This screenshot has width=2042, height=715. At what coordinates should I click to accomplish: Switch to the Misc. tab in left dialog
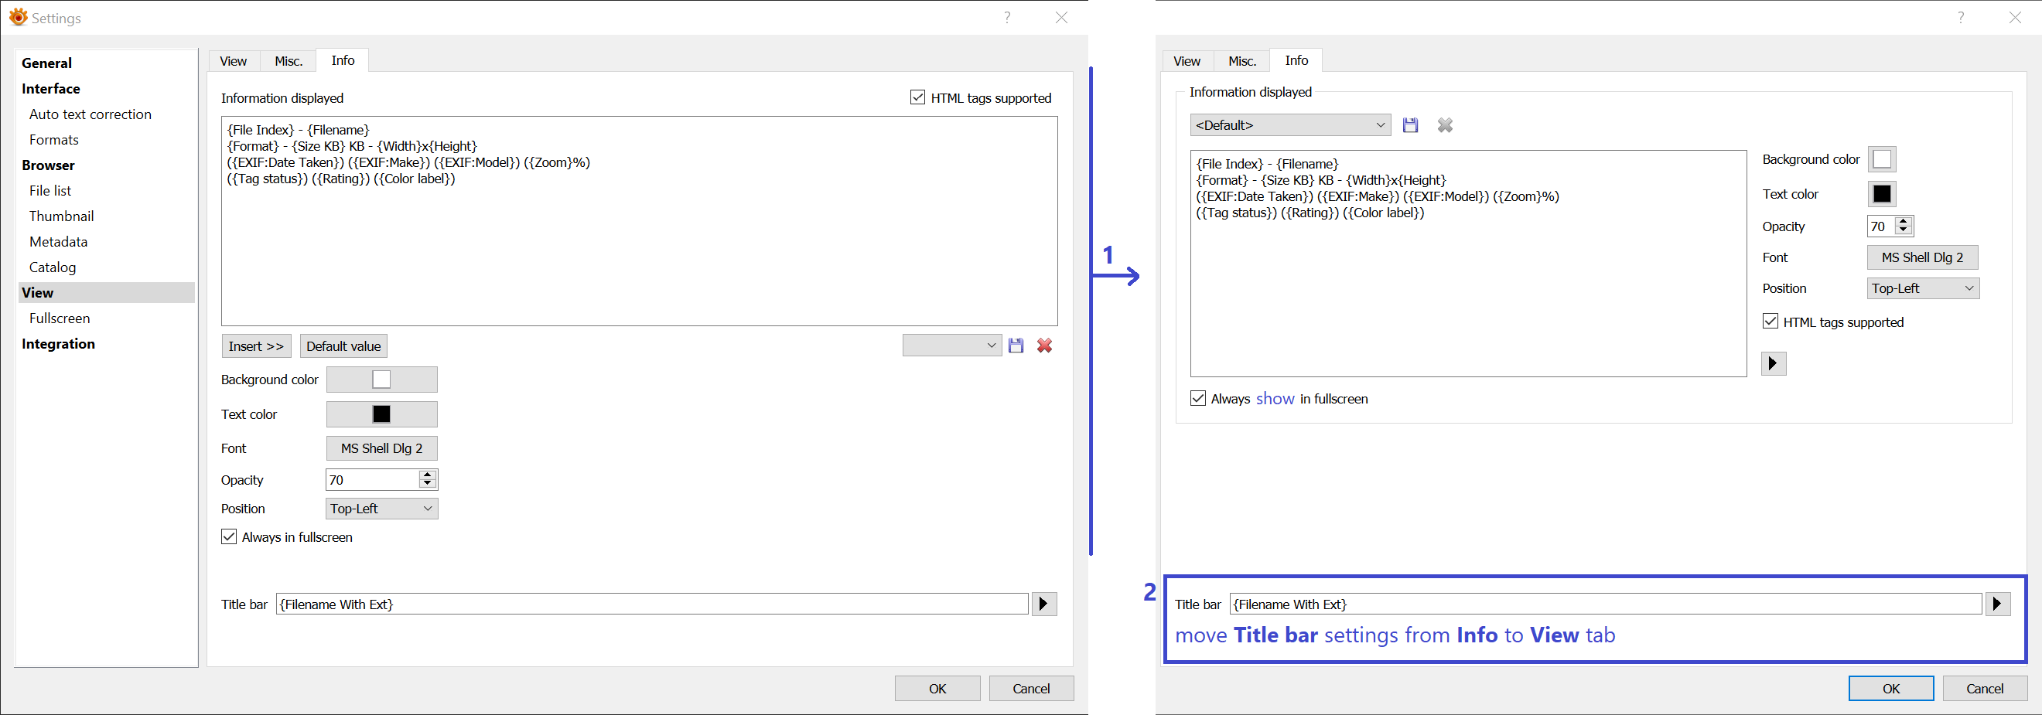tap(289, 61)
